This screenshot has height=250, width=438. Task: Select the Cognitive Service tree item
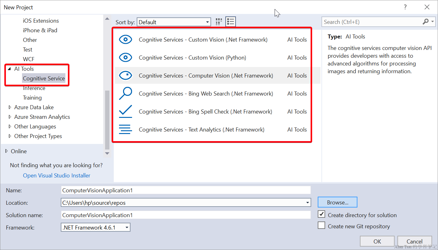(44, 78)
